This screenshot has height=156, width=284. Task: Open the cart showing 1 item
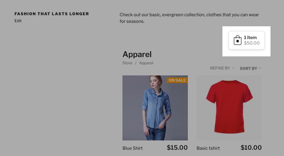coord(247,40)
